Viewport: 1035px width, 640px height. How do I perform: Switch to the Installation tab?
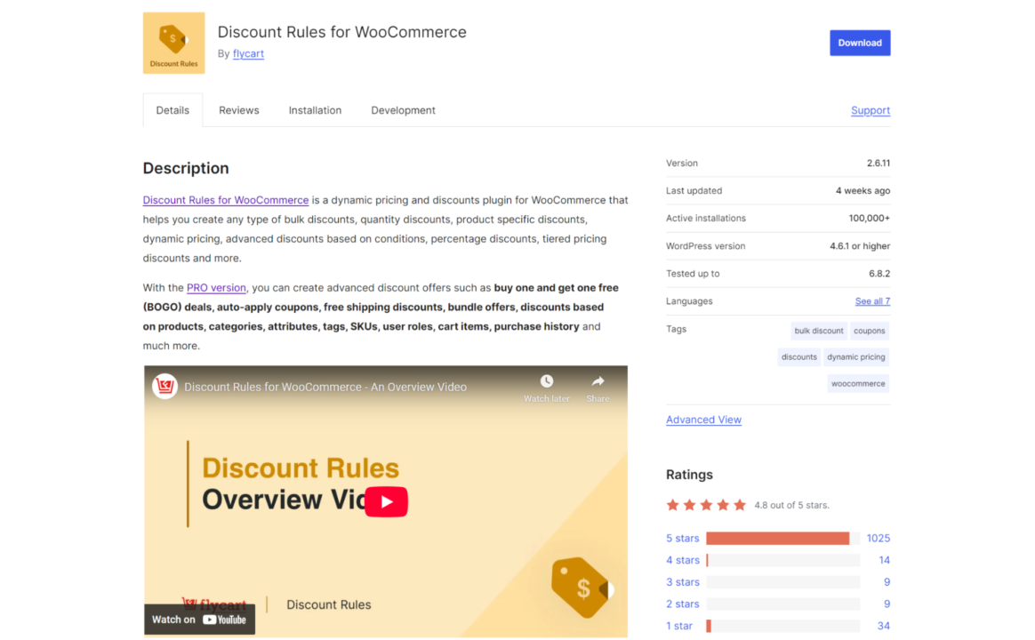[315, 110]
